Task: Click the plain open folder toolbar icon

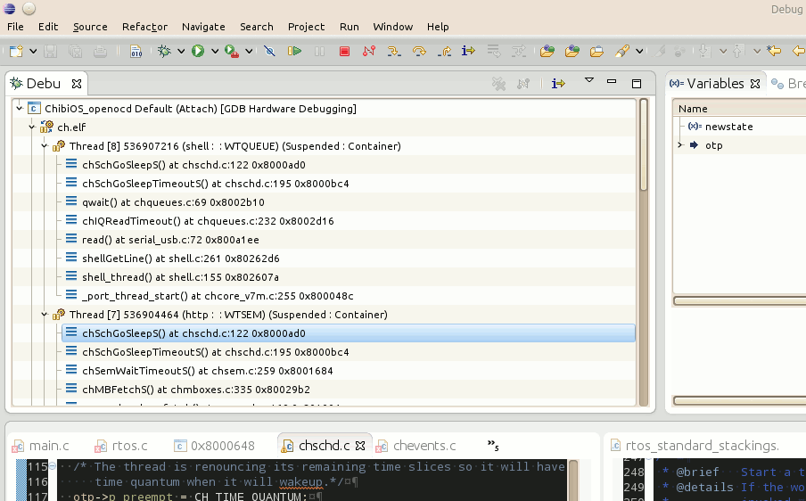Action: (x=596, y=51)
